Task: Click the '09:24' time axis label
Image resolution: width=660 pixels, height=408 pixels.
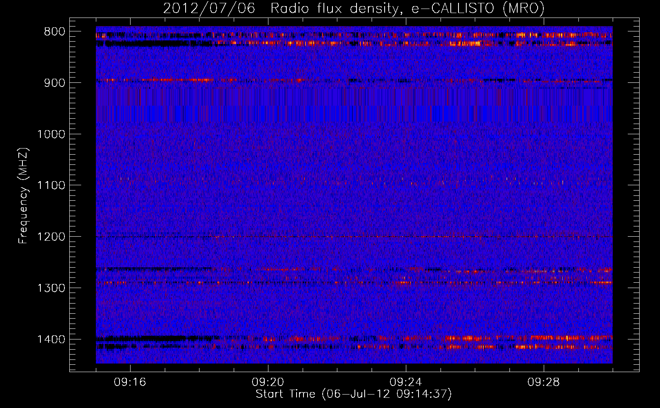Action: (x=405, y=382)
